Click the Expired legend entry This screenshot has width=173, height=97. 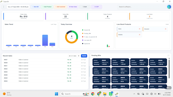[86, 44]
